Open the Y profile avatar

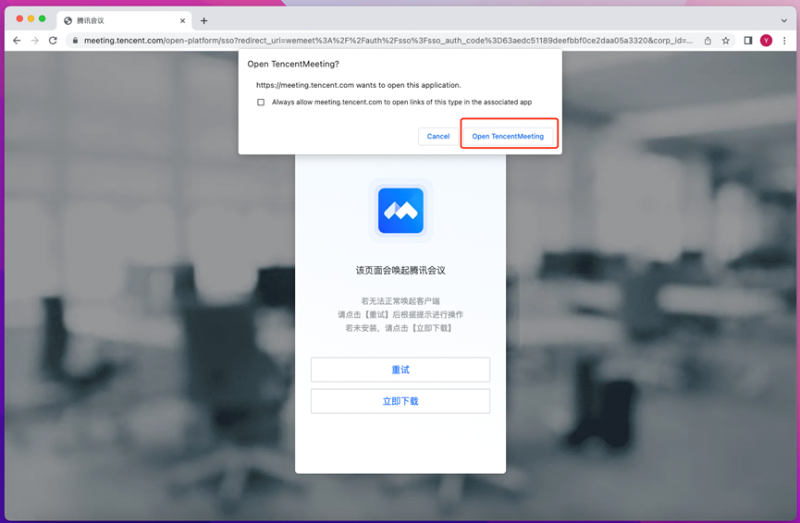click(x=767, y=41)
